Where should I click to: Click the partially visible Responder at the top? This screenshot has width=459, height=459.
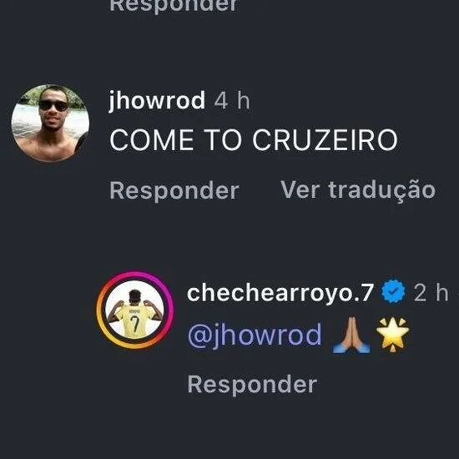click(174, 6)
